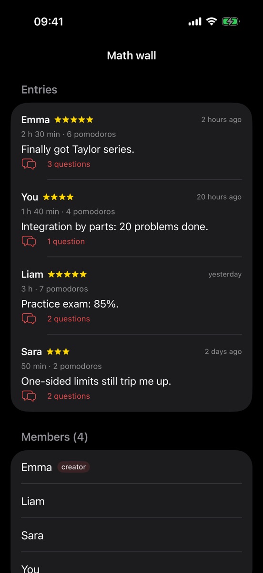Viewport: 263px width, 573px height.
Task: Open the Taylor series entry text
Action: click(x=78, y=149)
